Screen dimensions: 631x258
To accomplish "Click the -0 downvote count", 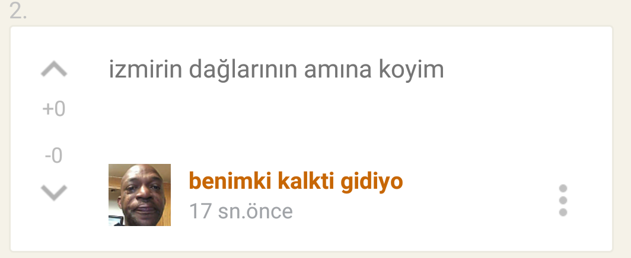I will (x=54, y=156).
